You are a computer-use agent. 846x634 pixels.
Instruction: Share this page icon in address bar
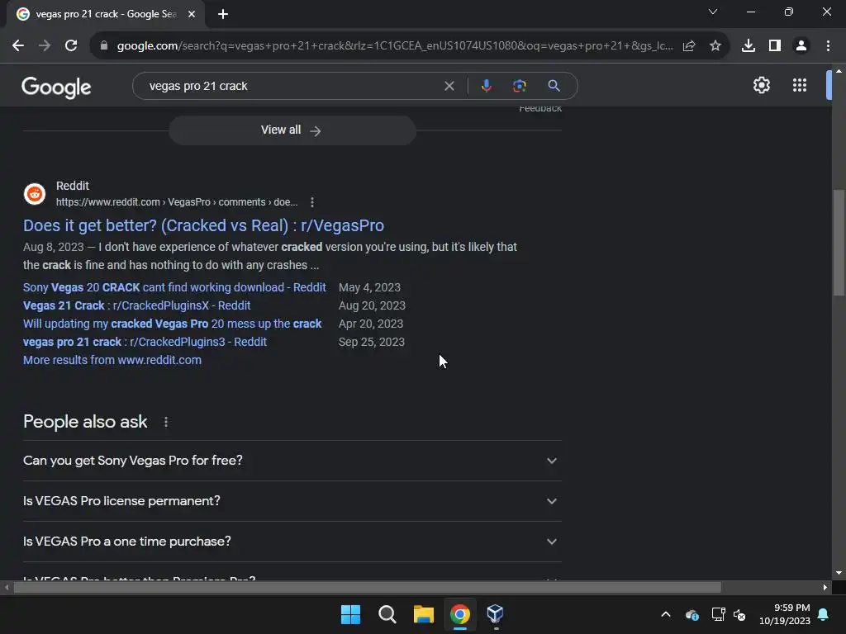click(x=689, y=46)
